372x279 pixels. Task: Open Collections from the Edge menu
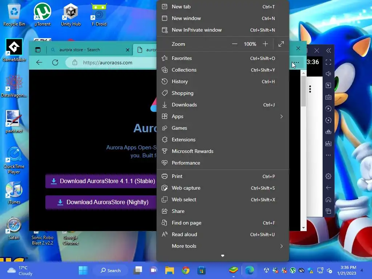pyautogui.click(x=223, y=70)
